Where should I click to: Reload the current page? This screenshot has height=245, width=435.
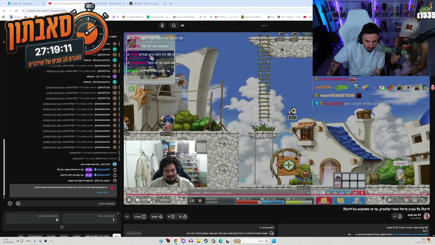(16, 11)
